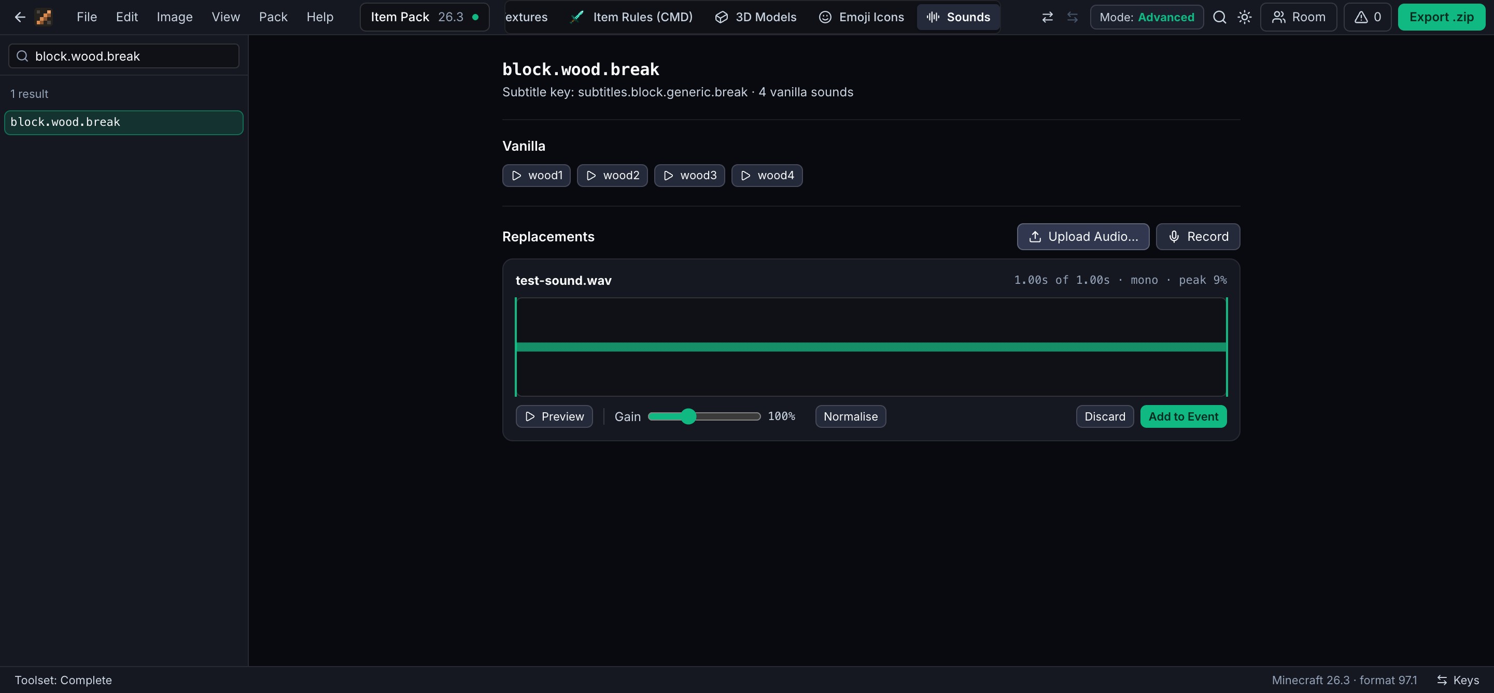
Task: Play the wood1 vanilla sound
Action: (x=537, y=176)
